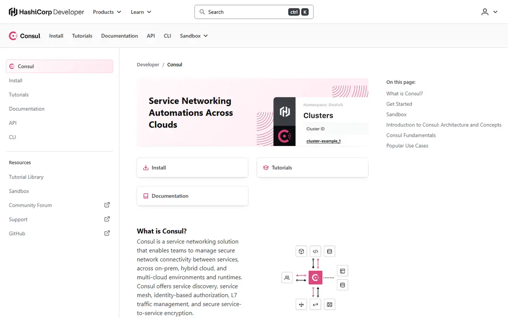Click the Tutorials card button
508x318 pixels.
312,168
